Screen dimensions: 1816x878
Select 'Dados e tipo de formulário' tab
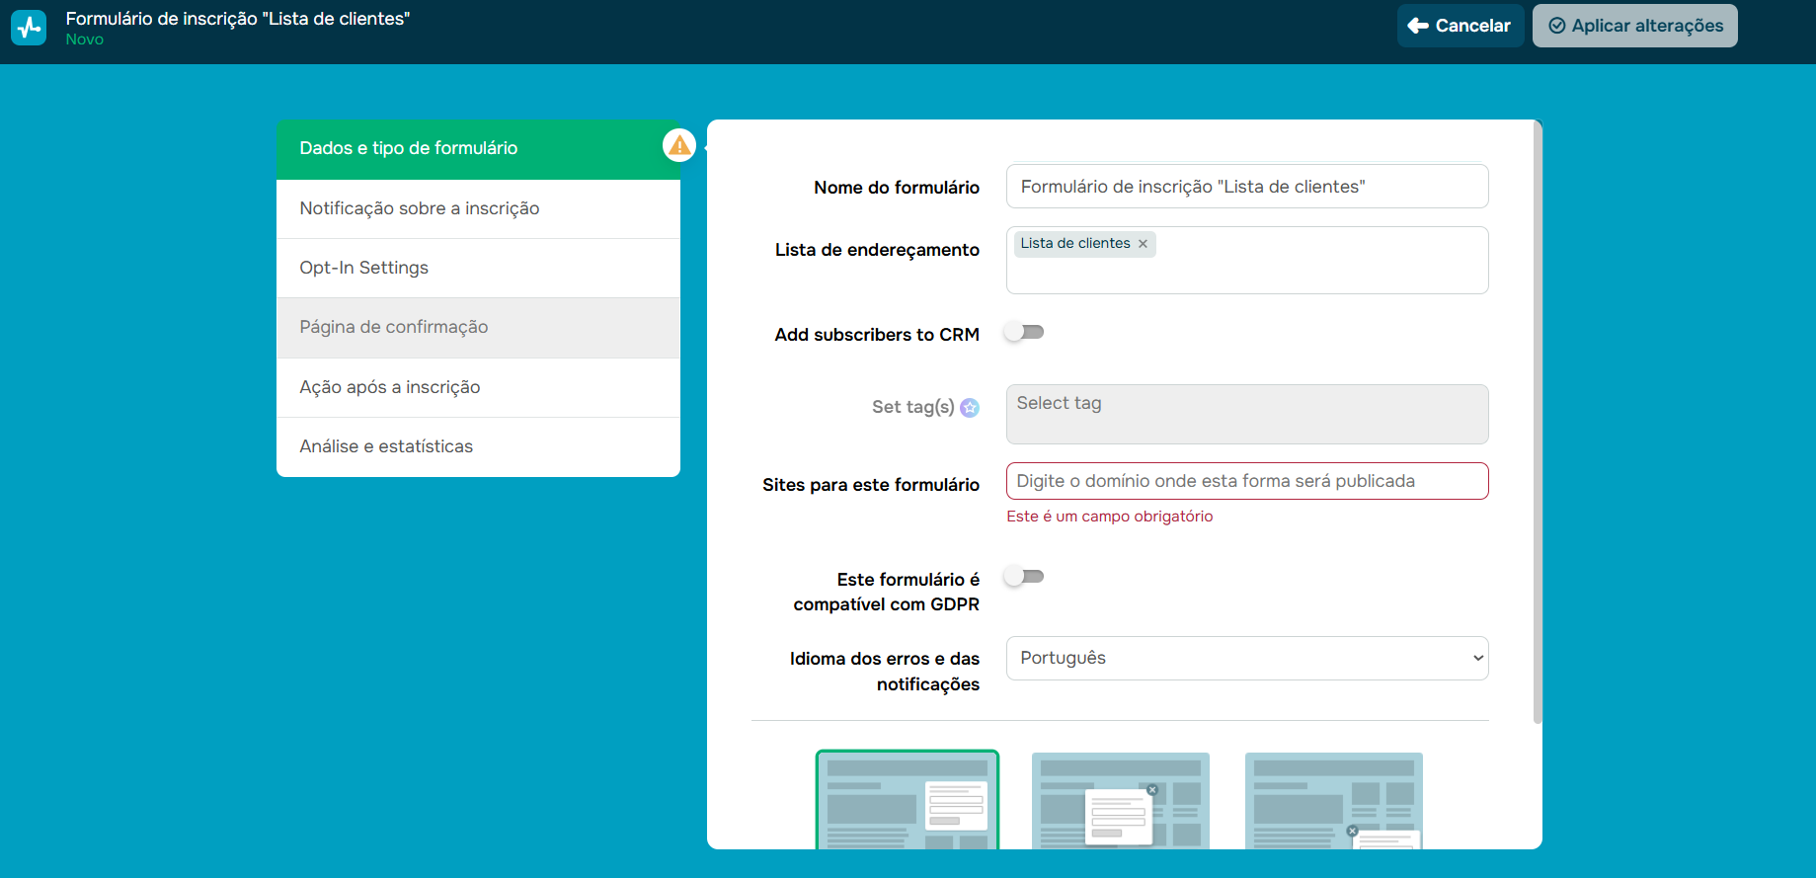click(x=478, y=149)
